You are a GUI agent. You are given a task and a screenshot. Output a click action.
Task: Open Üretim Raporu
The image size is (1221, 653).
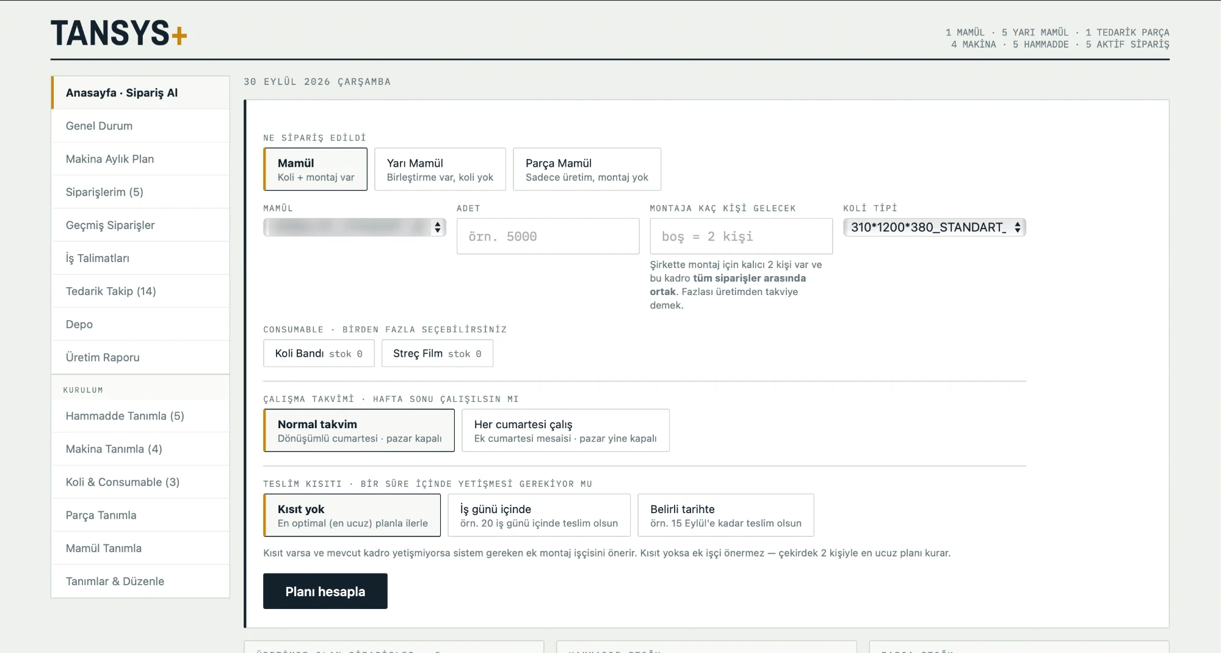coord(140,357)
